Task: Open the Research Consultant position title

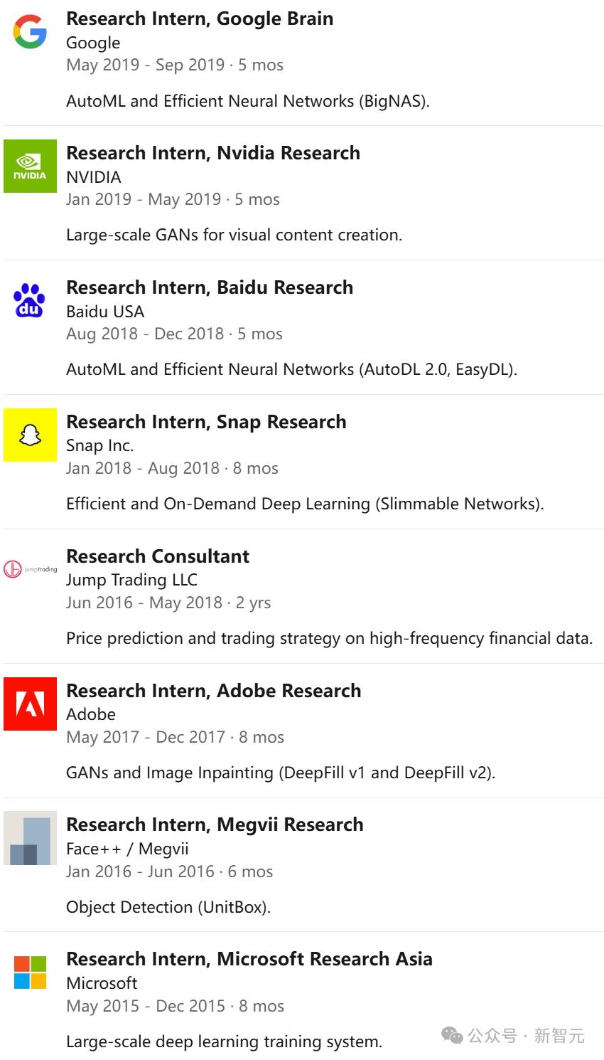Action: coord(158,556)
